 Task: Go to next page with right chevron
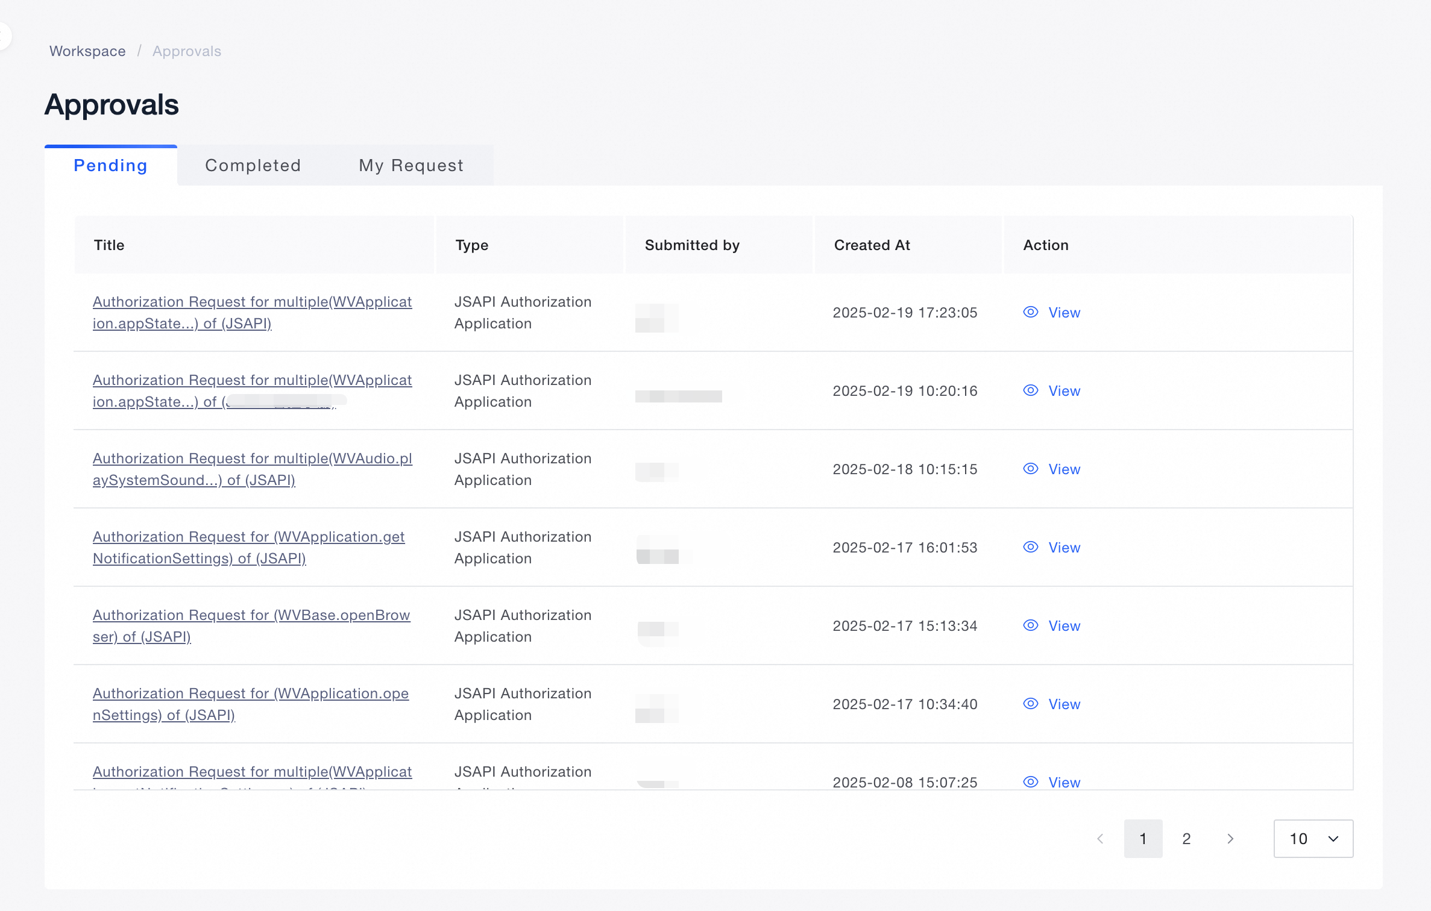tap(1230, 839)
